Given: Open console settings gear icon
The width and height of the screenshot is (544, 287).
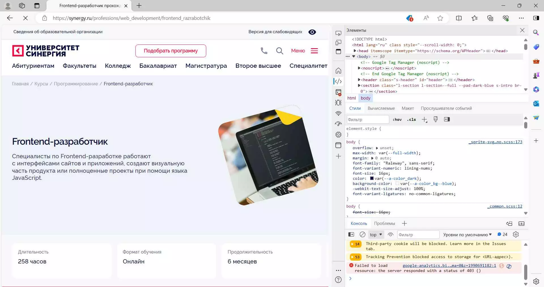Looking at the screenshot, I should (516, 235).
